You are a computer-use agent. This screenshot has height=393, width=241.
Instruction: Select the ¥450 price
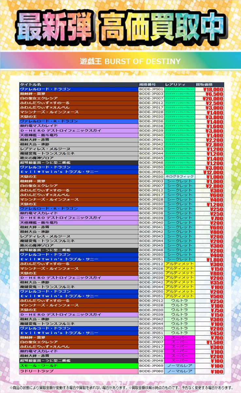pos(217,333)
